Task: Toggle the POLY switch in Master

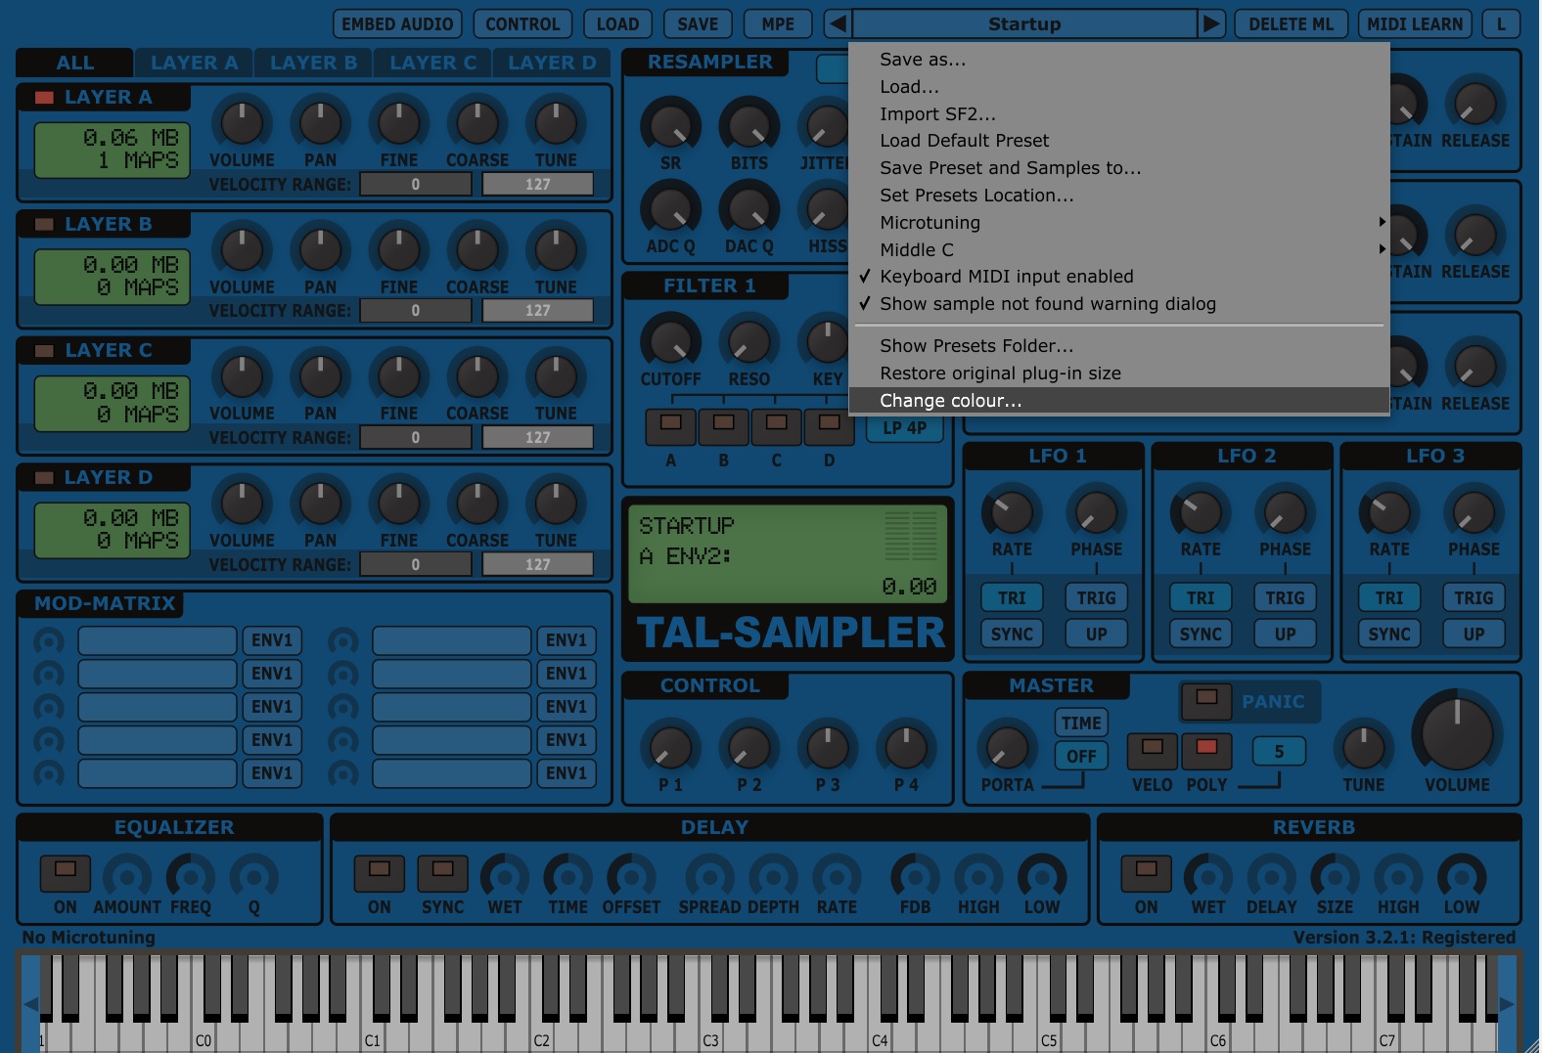Action: tap(1206, 750)
